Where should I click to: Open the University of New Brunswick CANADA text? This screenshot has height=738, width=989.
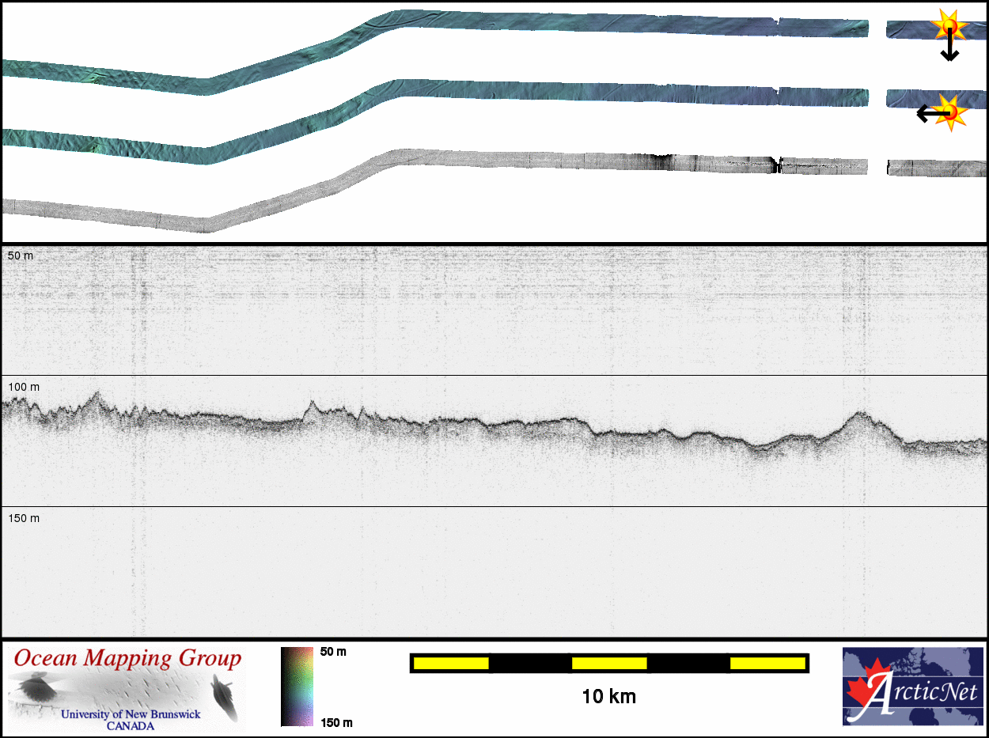click(131, 719)
